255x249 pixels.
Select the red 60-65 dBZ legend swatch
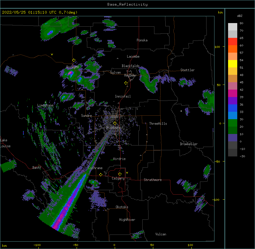(x=233, y=42)
